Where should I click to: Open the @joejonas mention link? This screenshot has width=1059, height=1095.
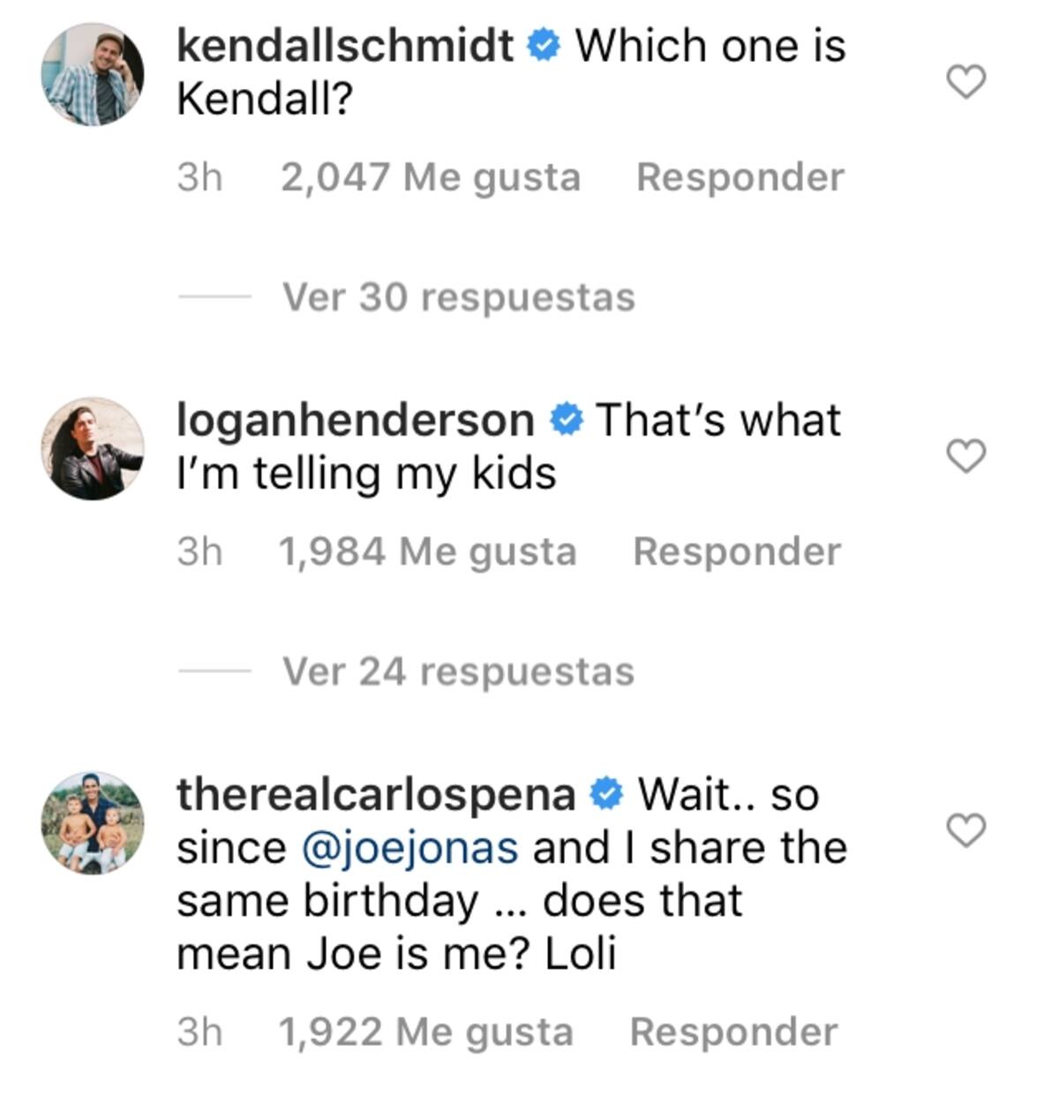pyautogui.click(x=409, y=848)
